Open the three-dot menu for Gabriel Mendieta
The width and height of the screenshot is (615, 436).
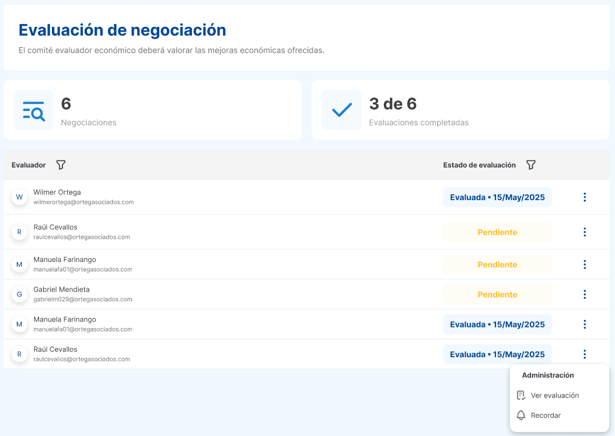(585, 294)
